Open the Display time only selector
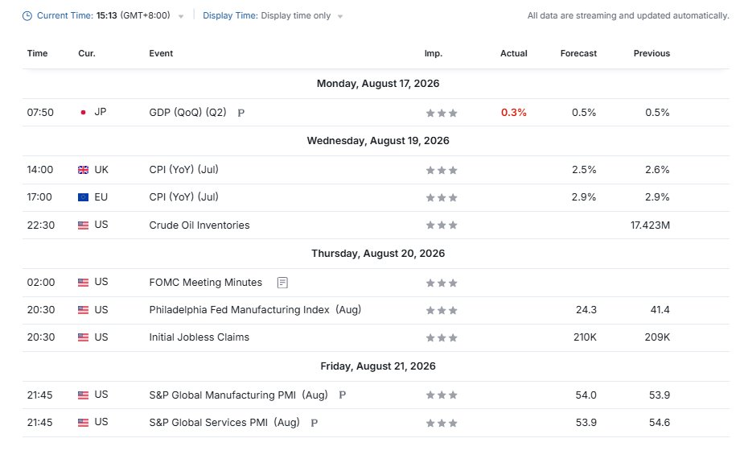740x459 pixels. [296, 15]
